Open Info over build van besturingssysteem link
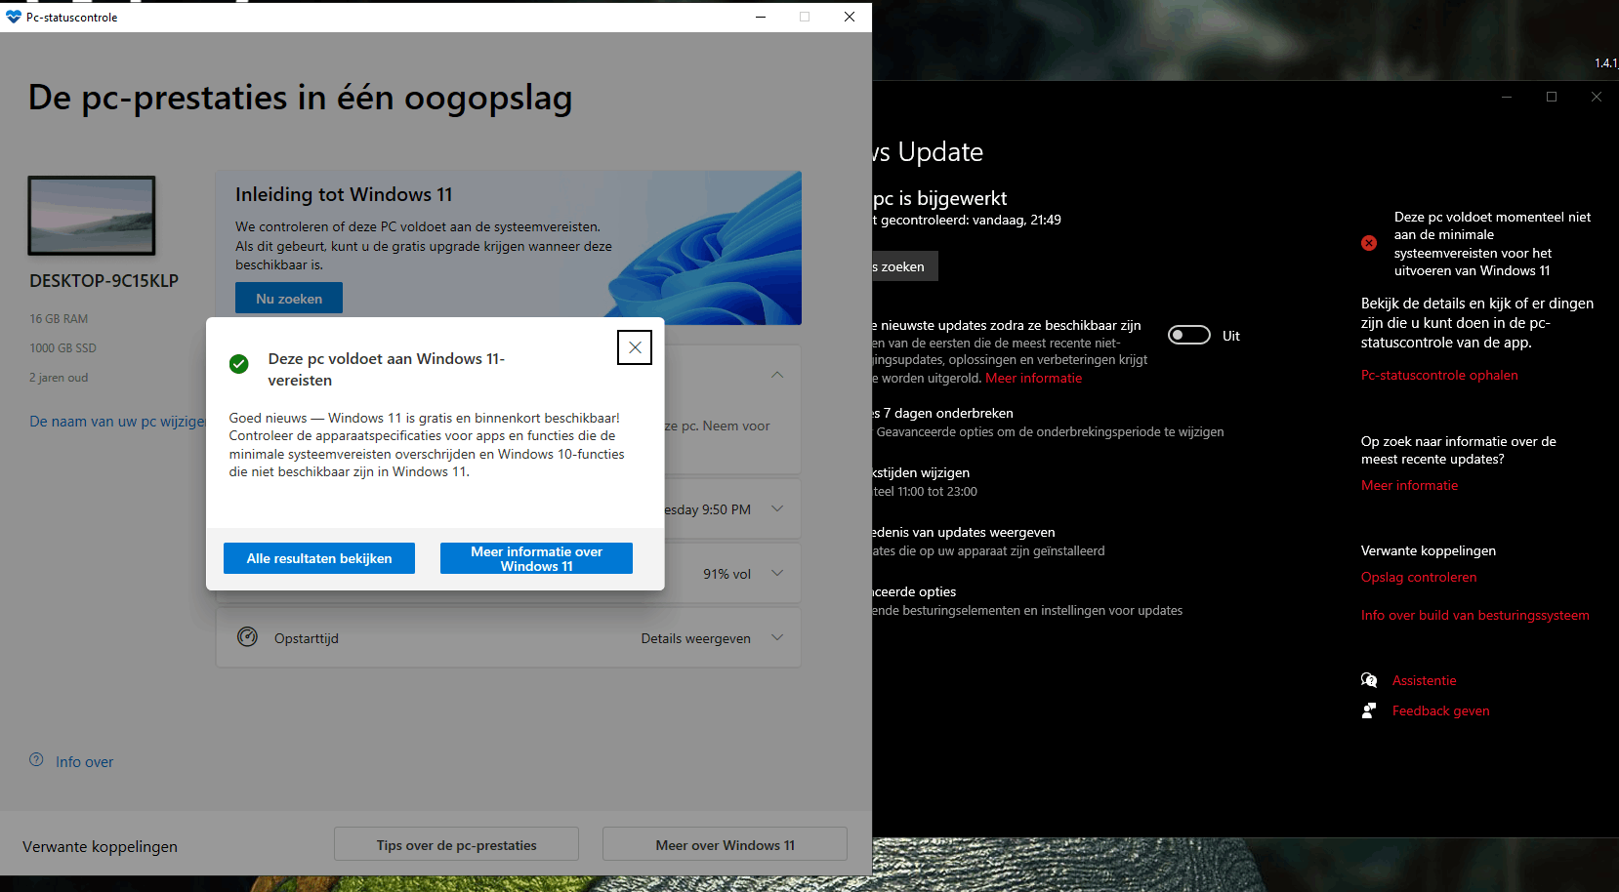Image resolution: width=1619 pixels, height=892 pixels. (1474, 615)
